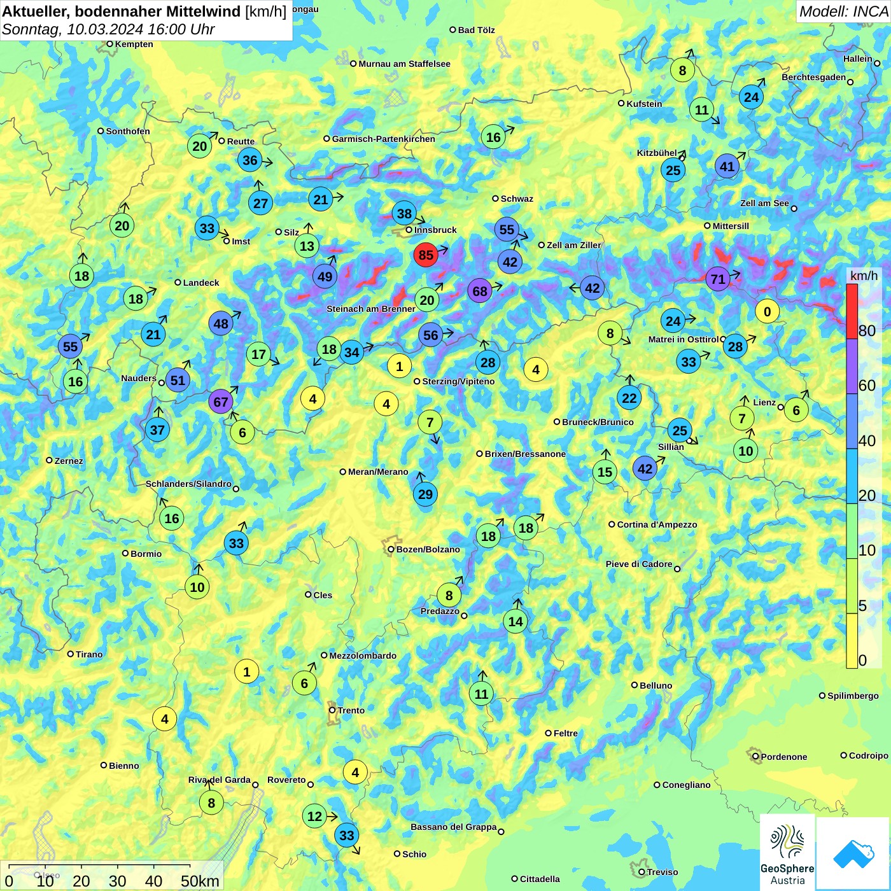Click the 49 km/h wind marker
Screen dimensions: 891x891
click(325, 276)
